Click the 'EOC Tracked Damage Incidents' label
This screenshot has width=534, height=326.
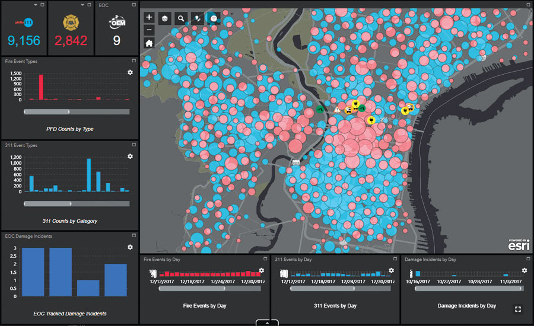[x=70, y=314]
